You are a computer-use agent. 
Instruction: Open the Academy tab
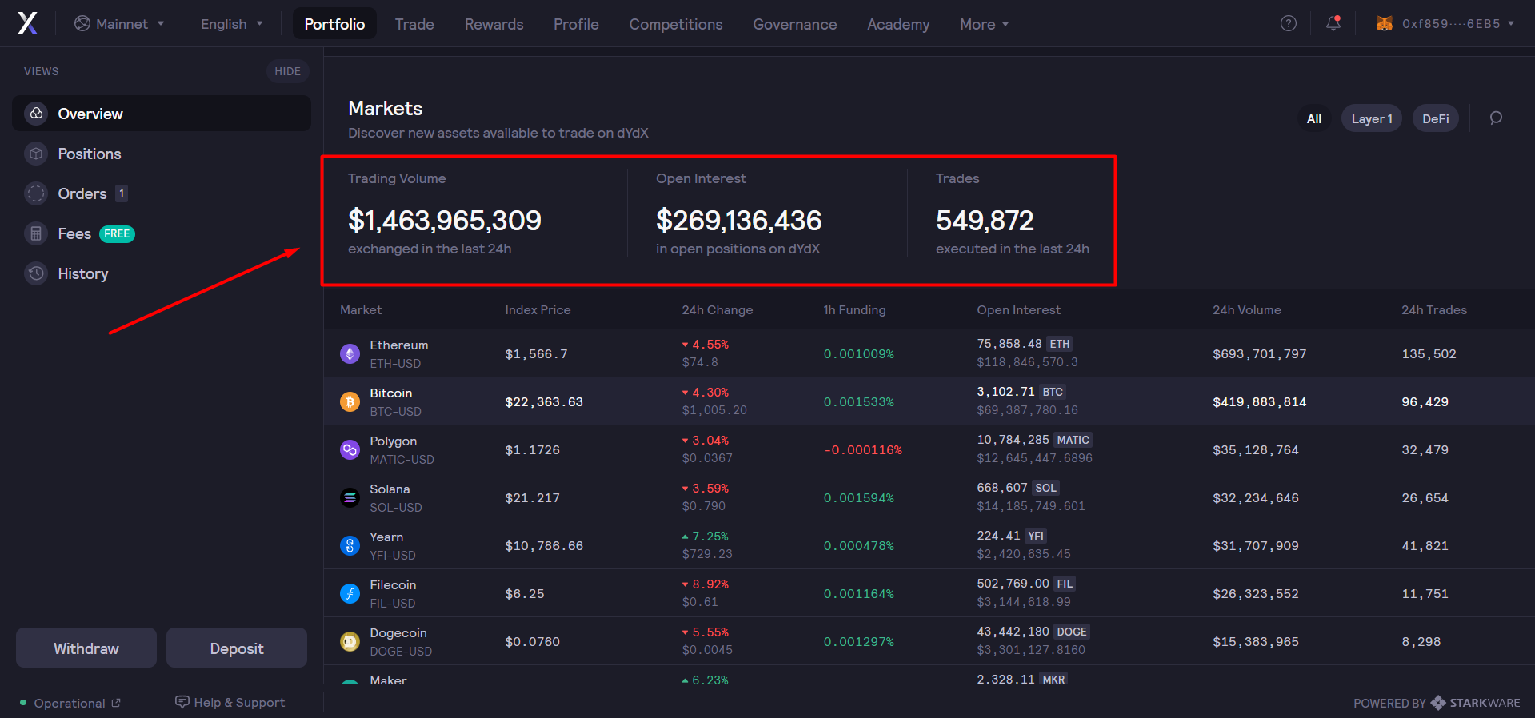[x=898, y=24]
